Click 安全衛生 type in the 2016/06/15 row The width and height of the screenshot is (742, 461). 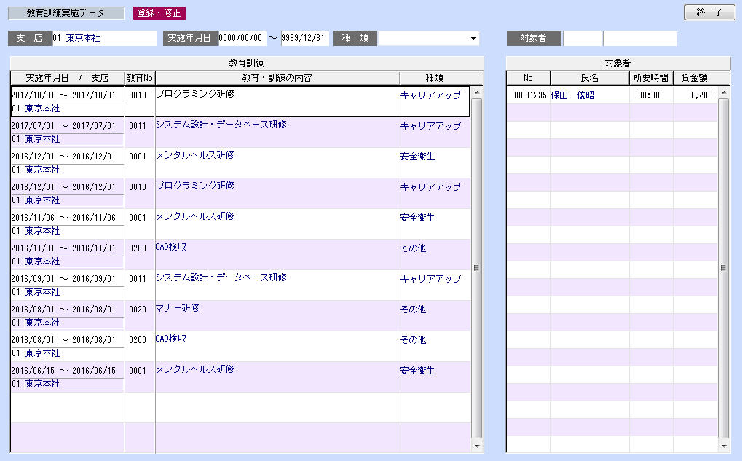click(x=417, y=371)
